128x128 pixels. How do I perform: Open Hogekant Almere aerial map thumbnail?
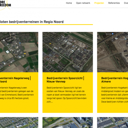[x=113, y=52]
